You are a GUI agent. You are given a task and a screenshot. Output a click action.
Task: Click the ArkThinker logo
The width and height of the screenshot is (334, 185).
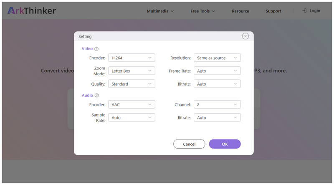[32, 11]
